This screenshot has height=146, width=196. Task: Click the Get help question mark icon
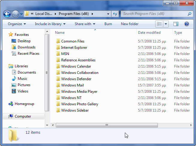[x=186, y=24]
